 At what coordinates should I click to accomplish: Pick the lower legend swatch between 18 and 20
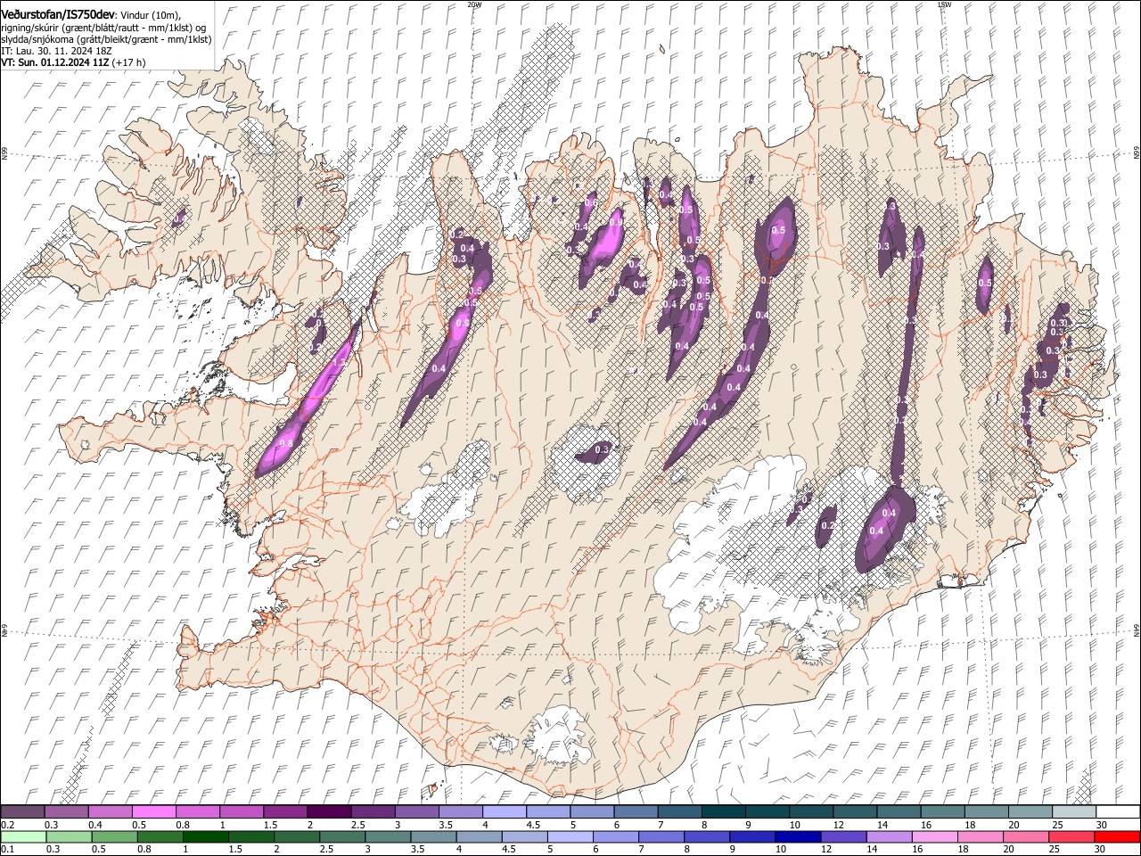tap(979, 837)
